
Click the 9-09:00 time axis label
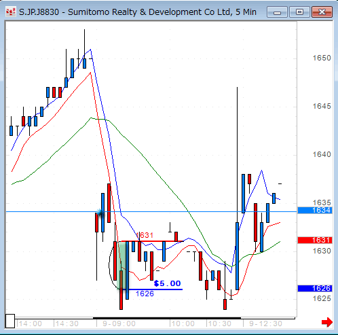click(119, 323)
